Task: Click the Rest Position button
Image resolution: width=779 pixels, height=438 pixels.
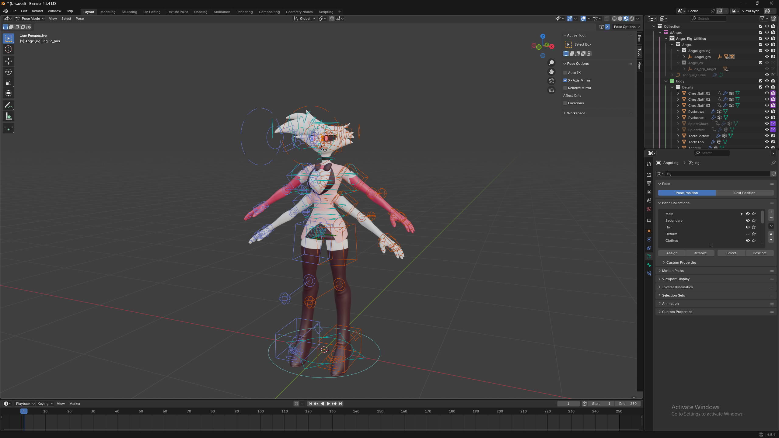Action: 744,193
